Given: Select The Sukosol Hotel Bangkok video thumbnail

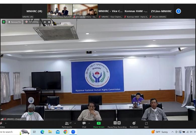Looking at the screenshot, I should [60, 11].
